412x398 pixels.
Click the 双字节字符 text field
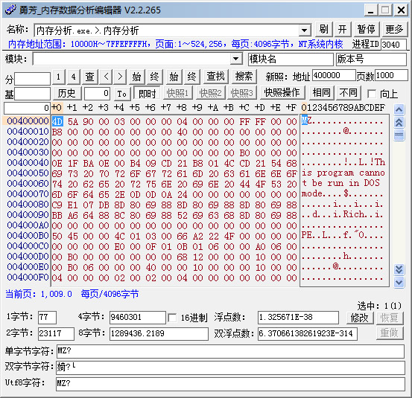click(x=230, y=367)
